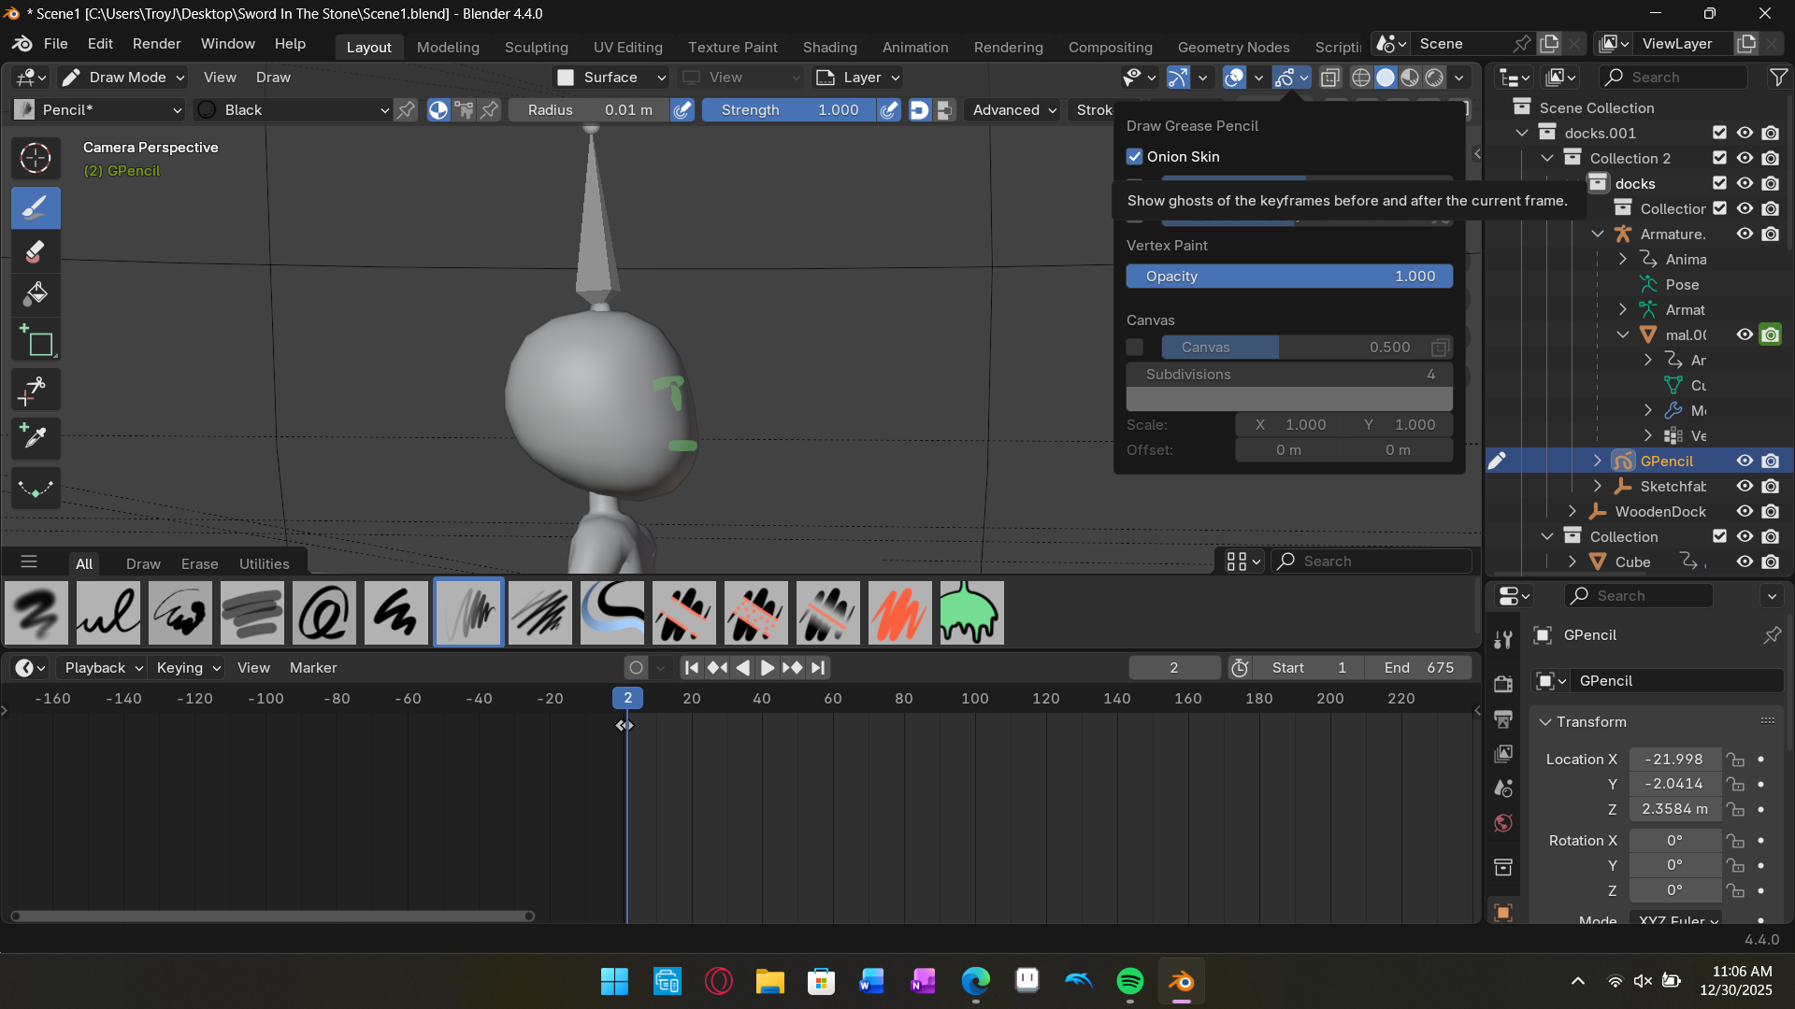The width and height of the screenshot is (1795, 1009).
Task: Open the Render menu
Action: 156,44
